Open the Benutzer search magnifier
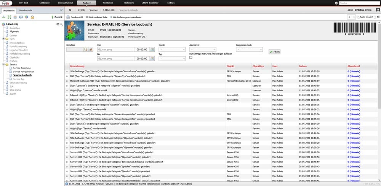The image size is (381, 186). pyautogui.click(x=86, y=49)
